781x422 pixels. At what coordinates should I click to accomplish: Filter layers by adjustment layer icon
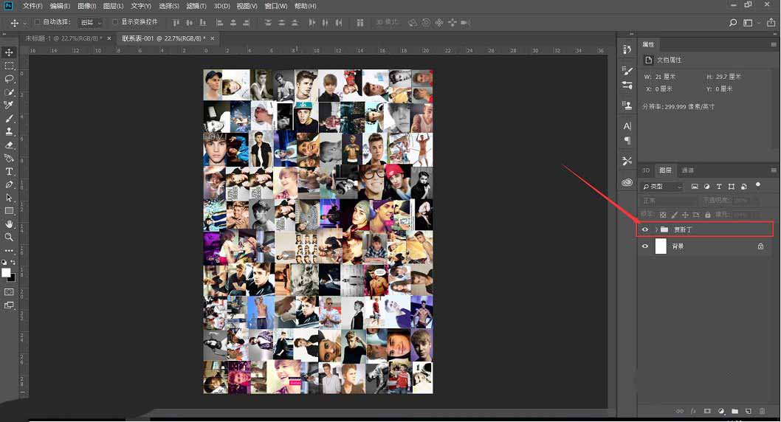point(706,186)
